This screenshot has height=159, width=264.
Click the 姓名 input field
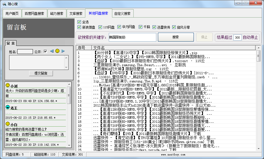[25, 52]
